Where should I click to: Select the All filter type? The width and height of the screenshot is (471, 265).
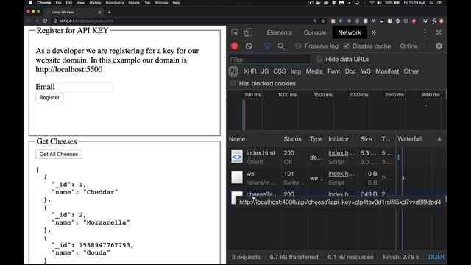tap(233, 71)
